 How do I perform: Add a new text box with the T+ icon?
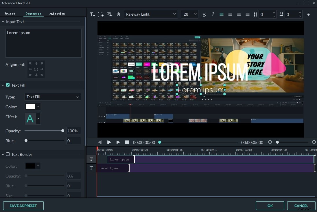(x=93, y=14)
